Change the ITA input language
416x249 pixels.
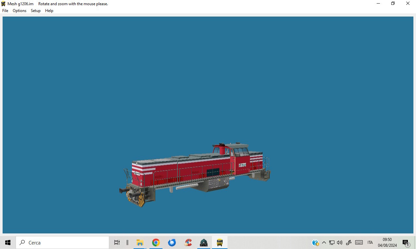(370, 243)
